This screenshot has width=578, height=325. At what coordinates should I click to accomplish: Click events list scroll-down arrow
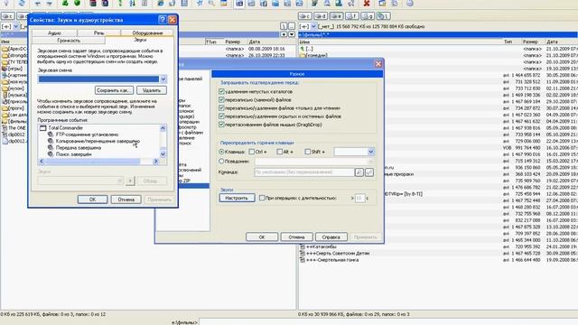point(163,154)
